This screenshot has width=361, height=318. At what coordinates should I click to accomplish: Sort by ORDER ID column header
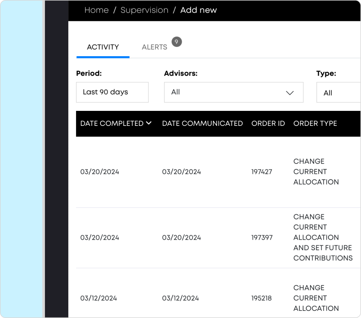268,123
